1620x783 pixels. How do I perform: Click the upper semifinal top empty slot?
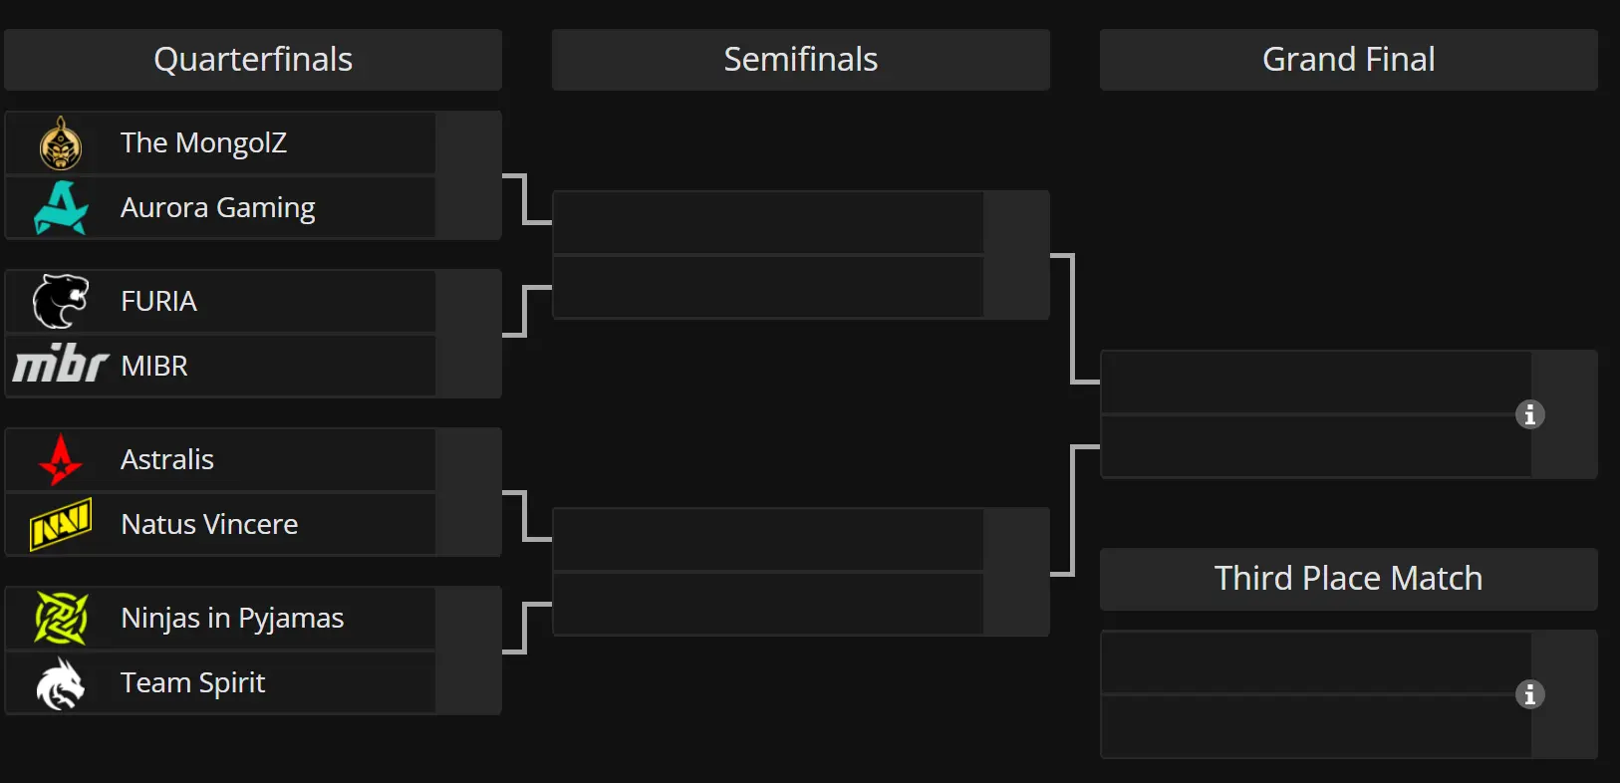768,223
